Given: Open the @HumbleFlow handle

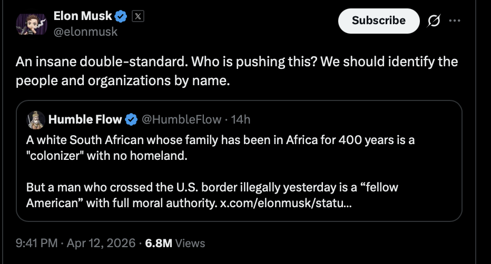Looking at the screenshot, I should tap(182, 120).
